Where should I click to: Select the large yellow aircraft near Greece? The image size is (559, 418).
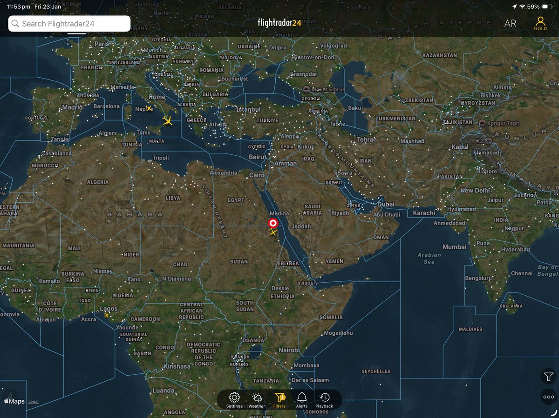167,121
